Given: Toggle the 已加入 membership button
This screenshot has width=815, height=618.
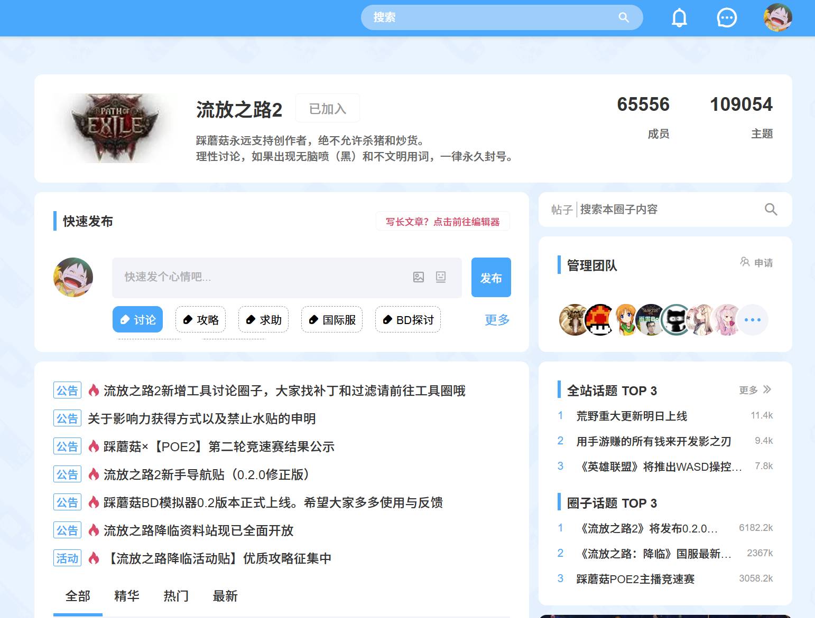Looking at the screenshot, I should click(328, 109).
